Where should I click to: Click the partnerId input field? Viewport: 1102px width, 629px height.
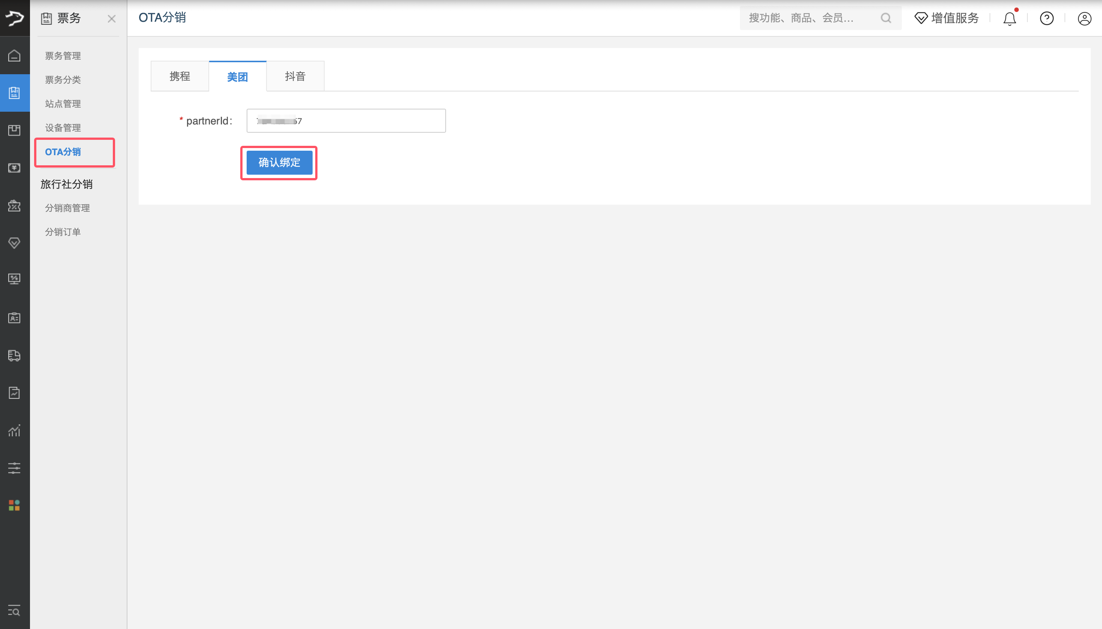(x=346, y=121)
